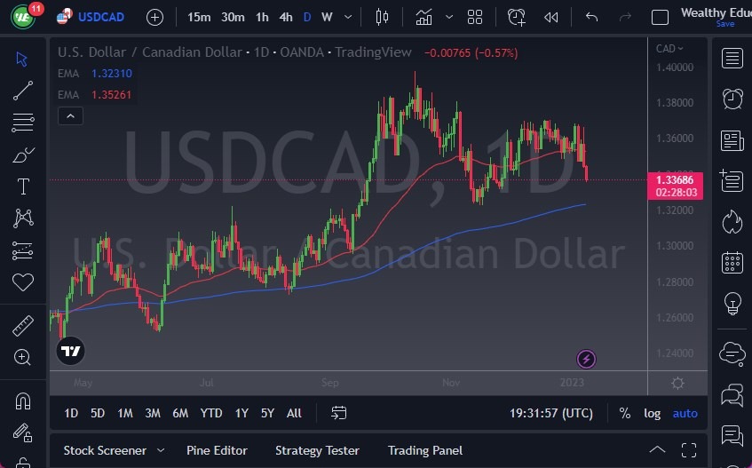Viewport: 752px width, 468px height.
Task: Redo the last chart action
Action: (625, 17)
